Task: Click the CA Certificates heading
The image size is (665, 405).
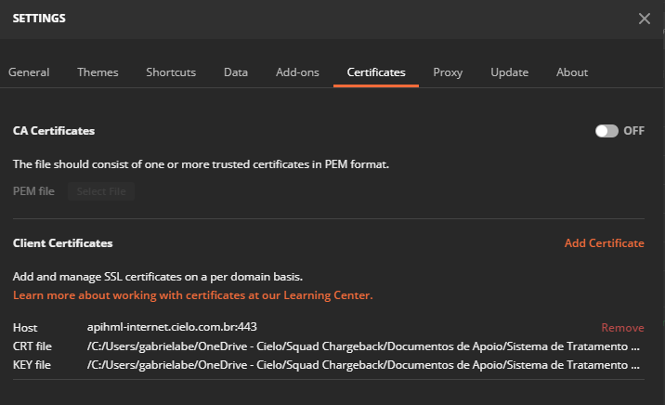Action: point(54,131)
